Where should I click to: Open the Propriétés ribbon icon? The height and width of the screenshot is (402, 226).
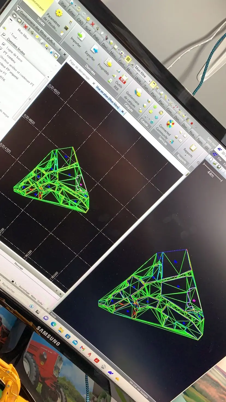[x=108, y=62]
